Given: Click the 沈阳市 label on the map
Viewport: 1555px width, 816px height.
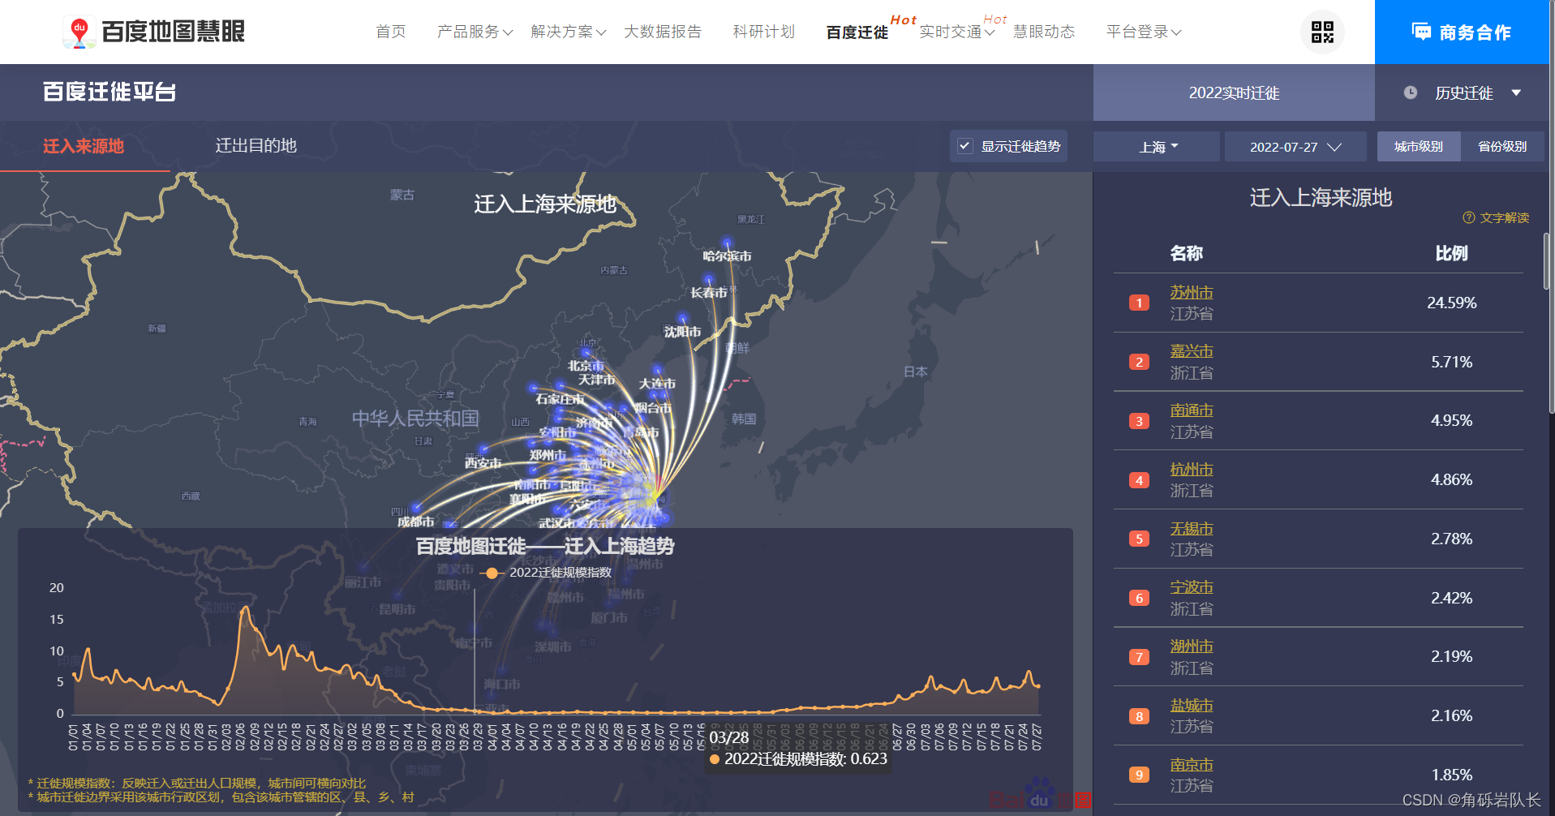Looking at the screenshot, I should pos(682,332).
